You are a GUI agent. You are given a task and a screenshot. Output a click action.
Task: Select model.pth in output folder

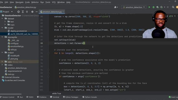[15, 56]
